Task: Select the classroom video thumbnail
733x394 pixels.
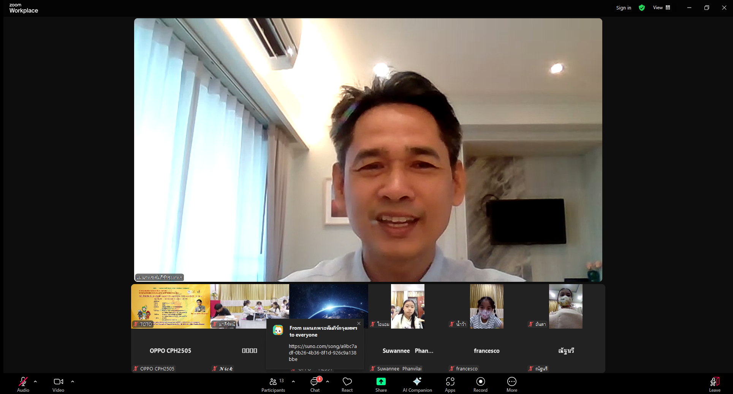Action: [x=250, y=307]
